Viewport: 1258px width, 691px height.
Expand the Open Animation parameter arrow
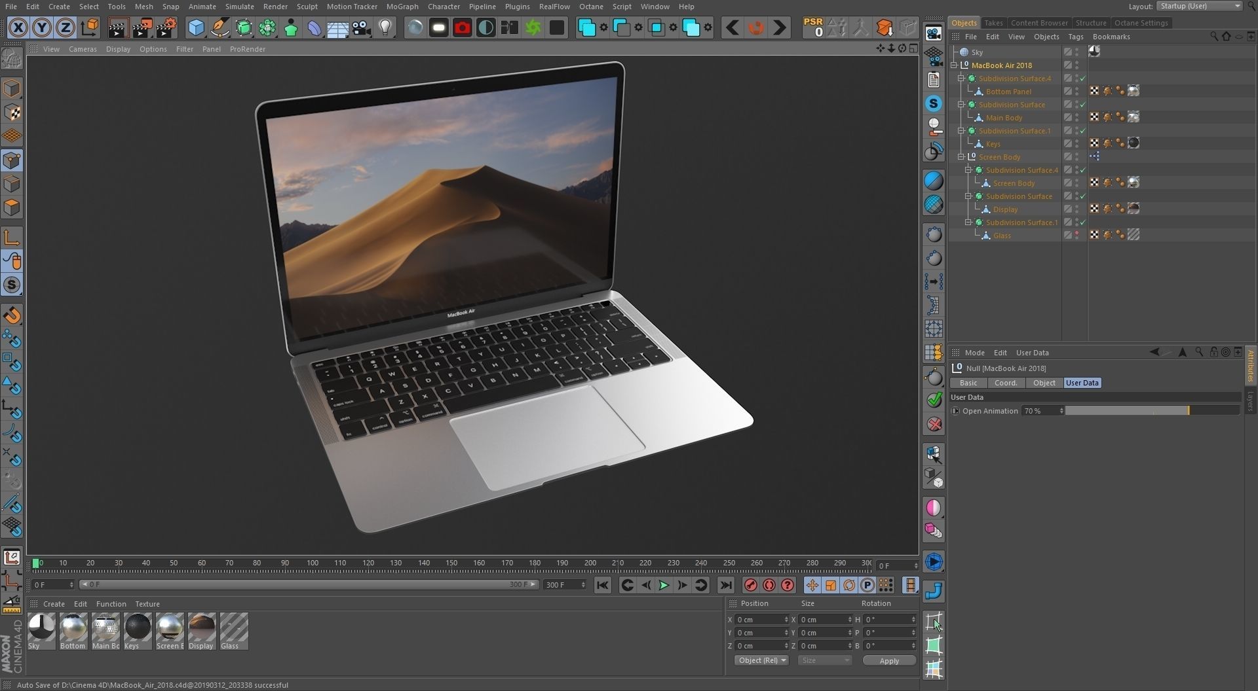pos(955,411)
